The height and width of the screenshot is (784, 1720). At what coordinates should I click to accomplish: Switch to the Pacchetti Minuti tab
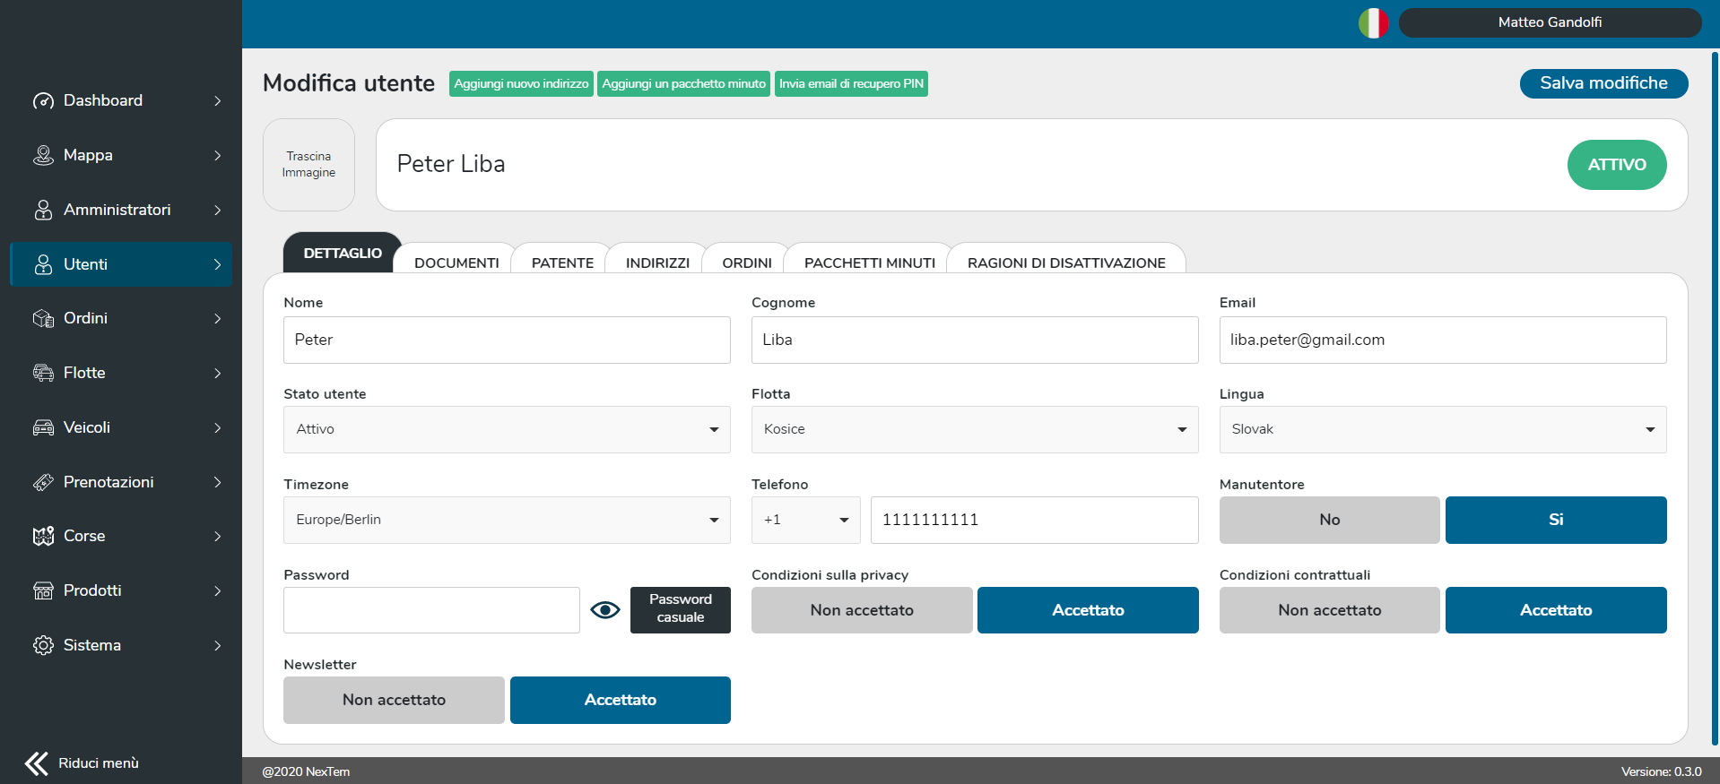pyautogui.click(x=869, y=263)
